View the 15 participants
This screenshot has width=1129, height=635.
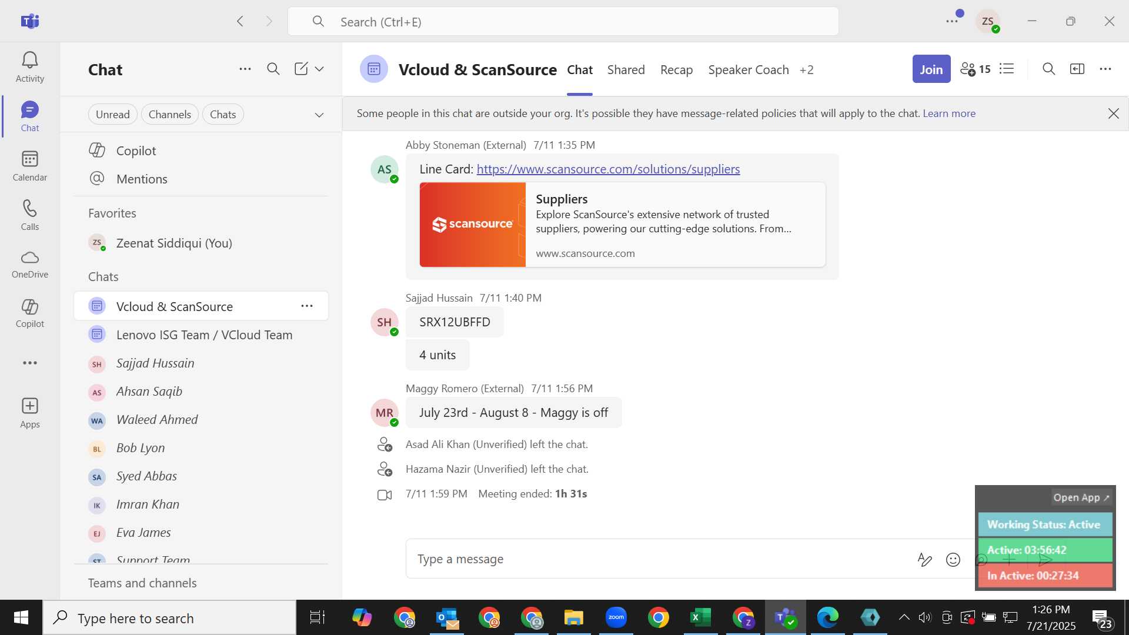(976, 69)
